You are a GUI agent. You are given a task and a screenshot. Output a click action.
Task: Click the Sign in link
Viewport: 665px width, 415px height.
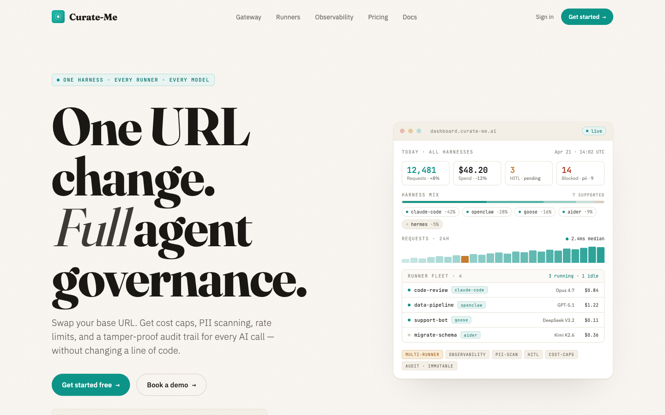pyautogui.click(x=544, y=17)
